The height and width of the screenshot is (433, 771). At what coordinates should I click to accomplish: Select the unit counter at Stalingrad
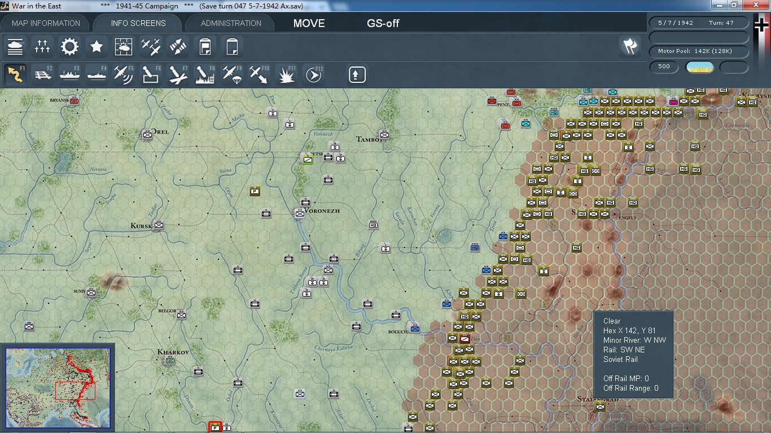coord(599,406)
